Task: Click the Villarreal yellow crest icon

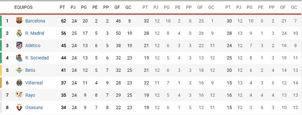Action: tap(19, 83)
